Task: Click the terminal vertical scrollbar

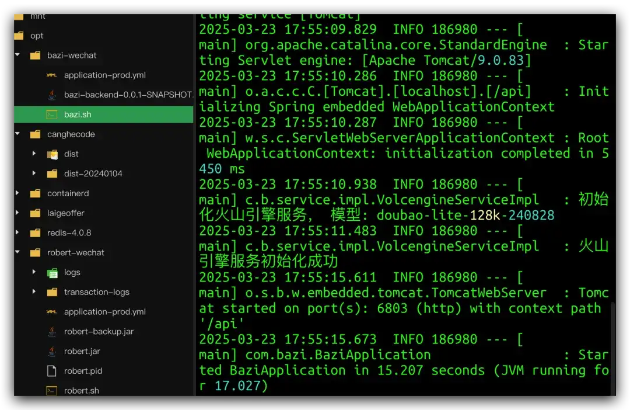Action: coord(612,349)
